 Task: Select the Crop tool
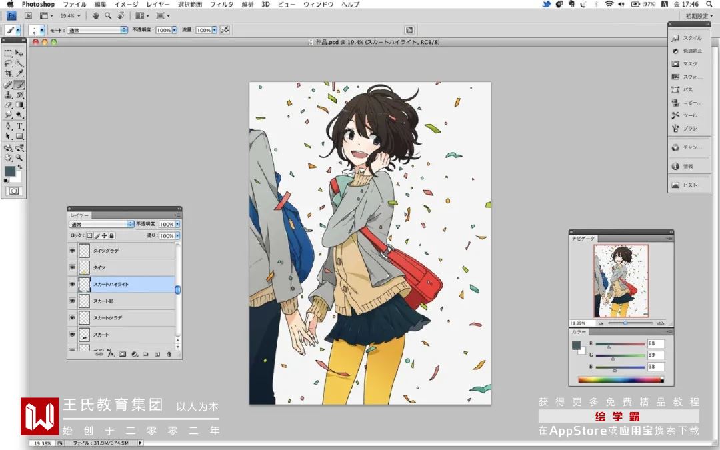pos(8,73)
